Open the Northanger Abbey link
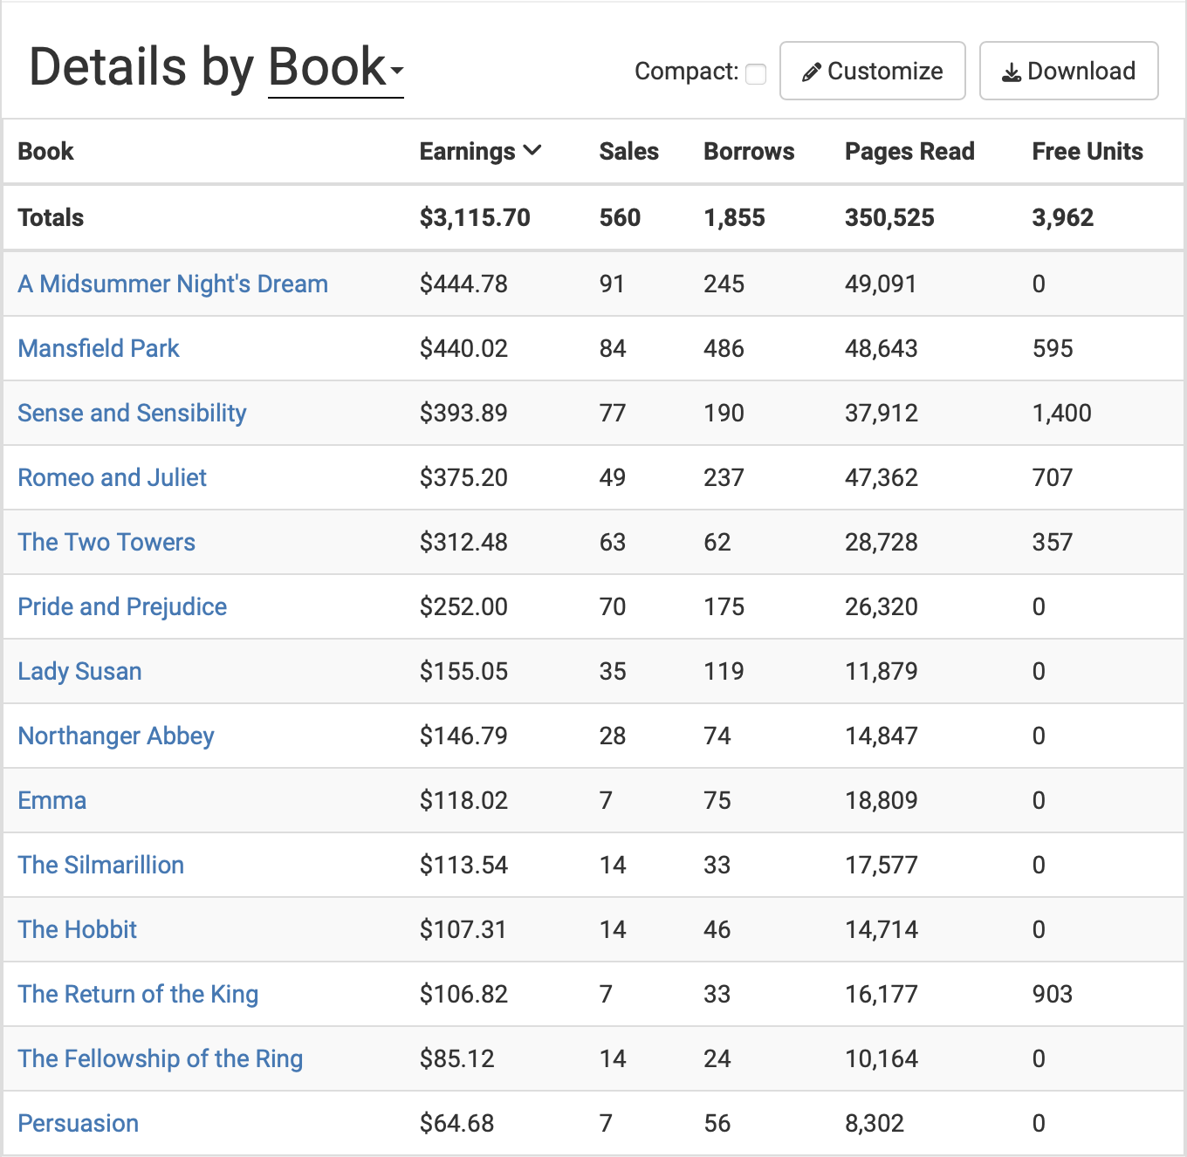 [x=116, y=736]
